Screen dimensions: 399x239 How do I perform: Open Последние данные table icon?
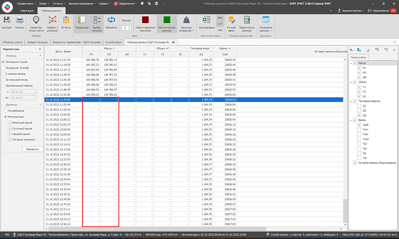(x=265, y=20)
